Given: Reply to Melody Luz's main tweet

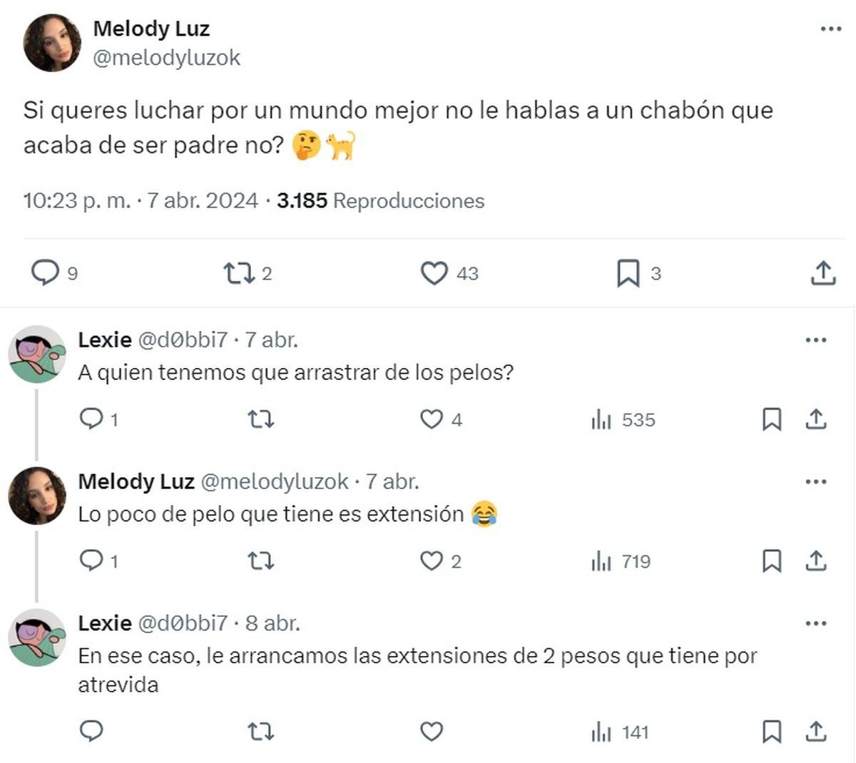Looking at the screenshot, I should [45, 272].
